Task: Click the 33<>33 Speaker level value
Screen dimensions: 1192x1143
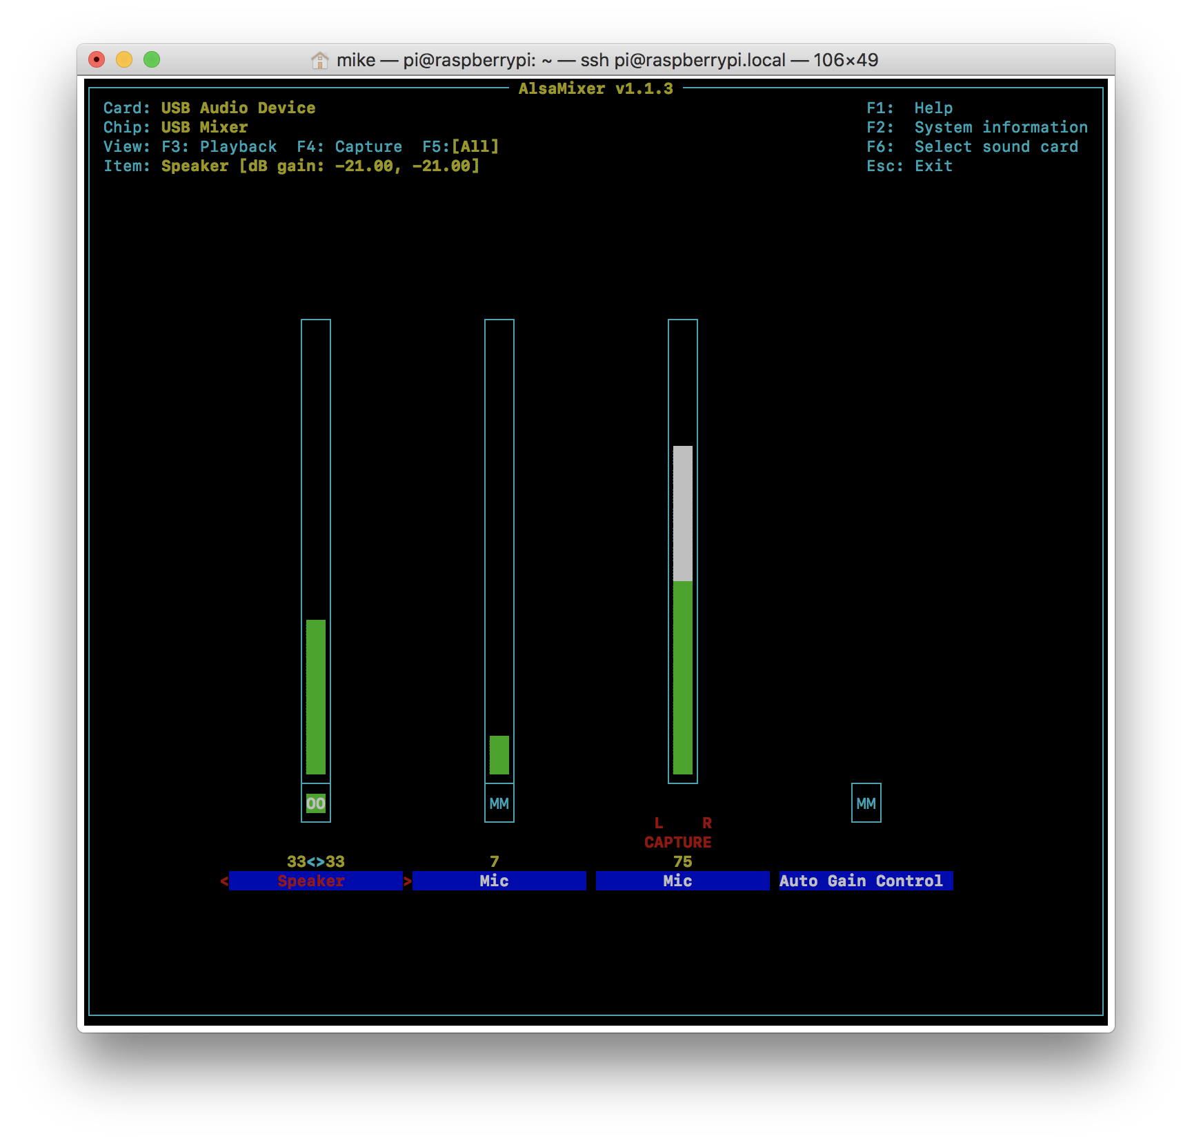Action: click(x=316, y=861)
